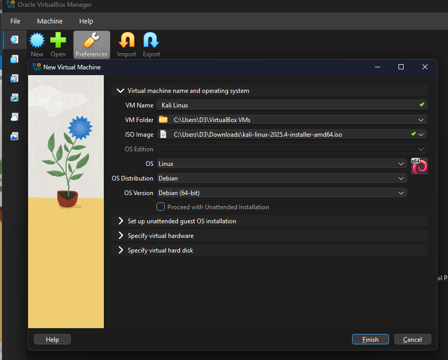448x360 pixels.
Task: Click the VM Name label
Action: 139,105
